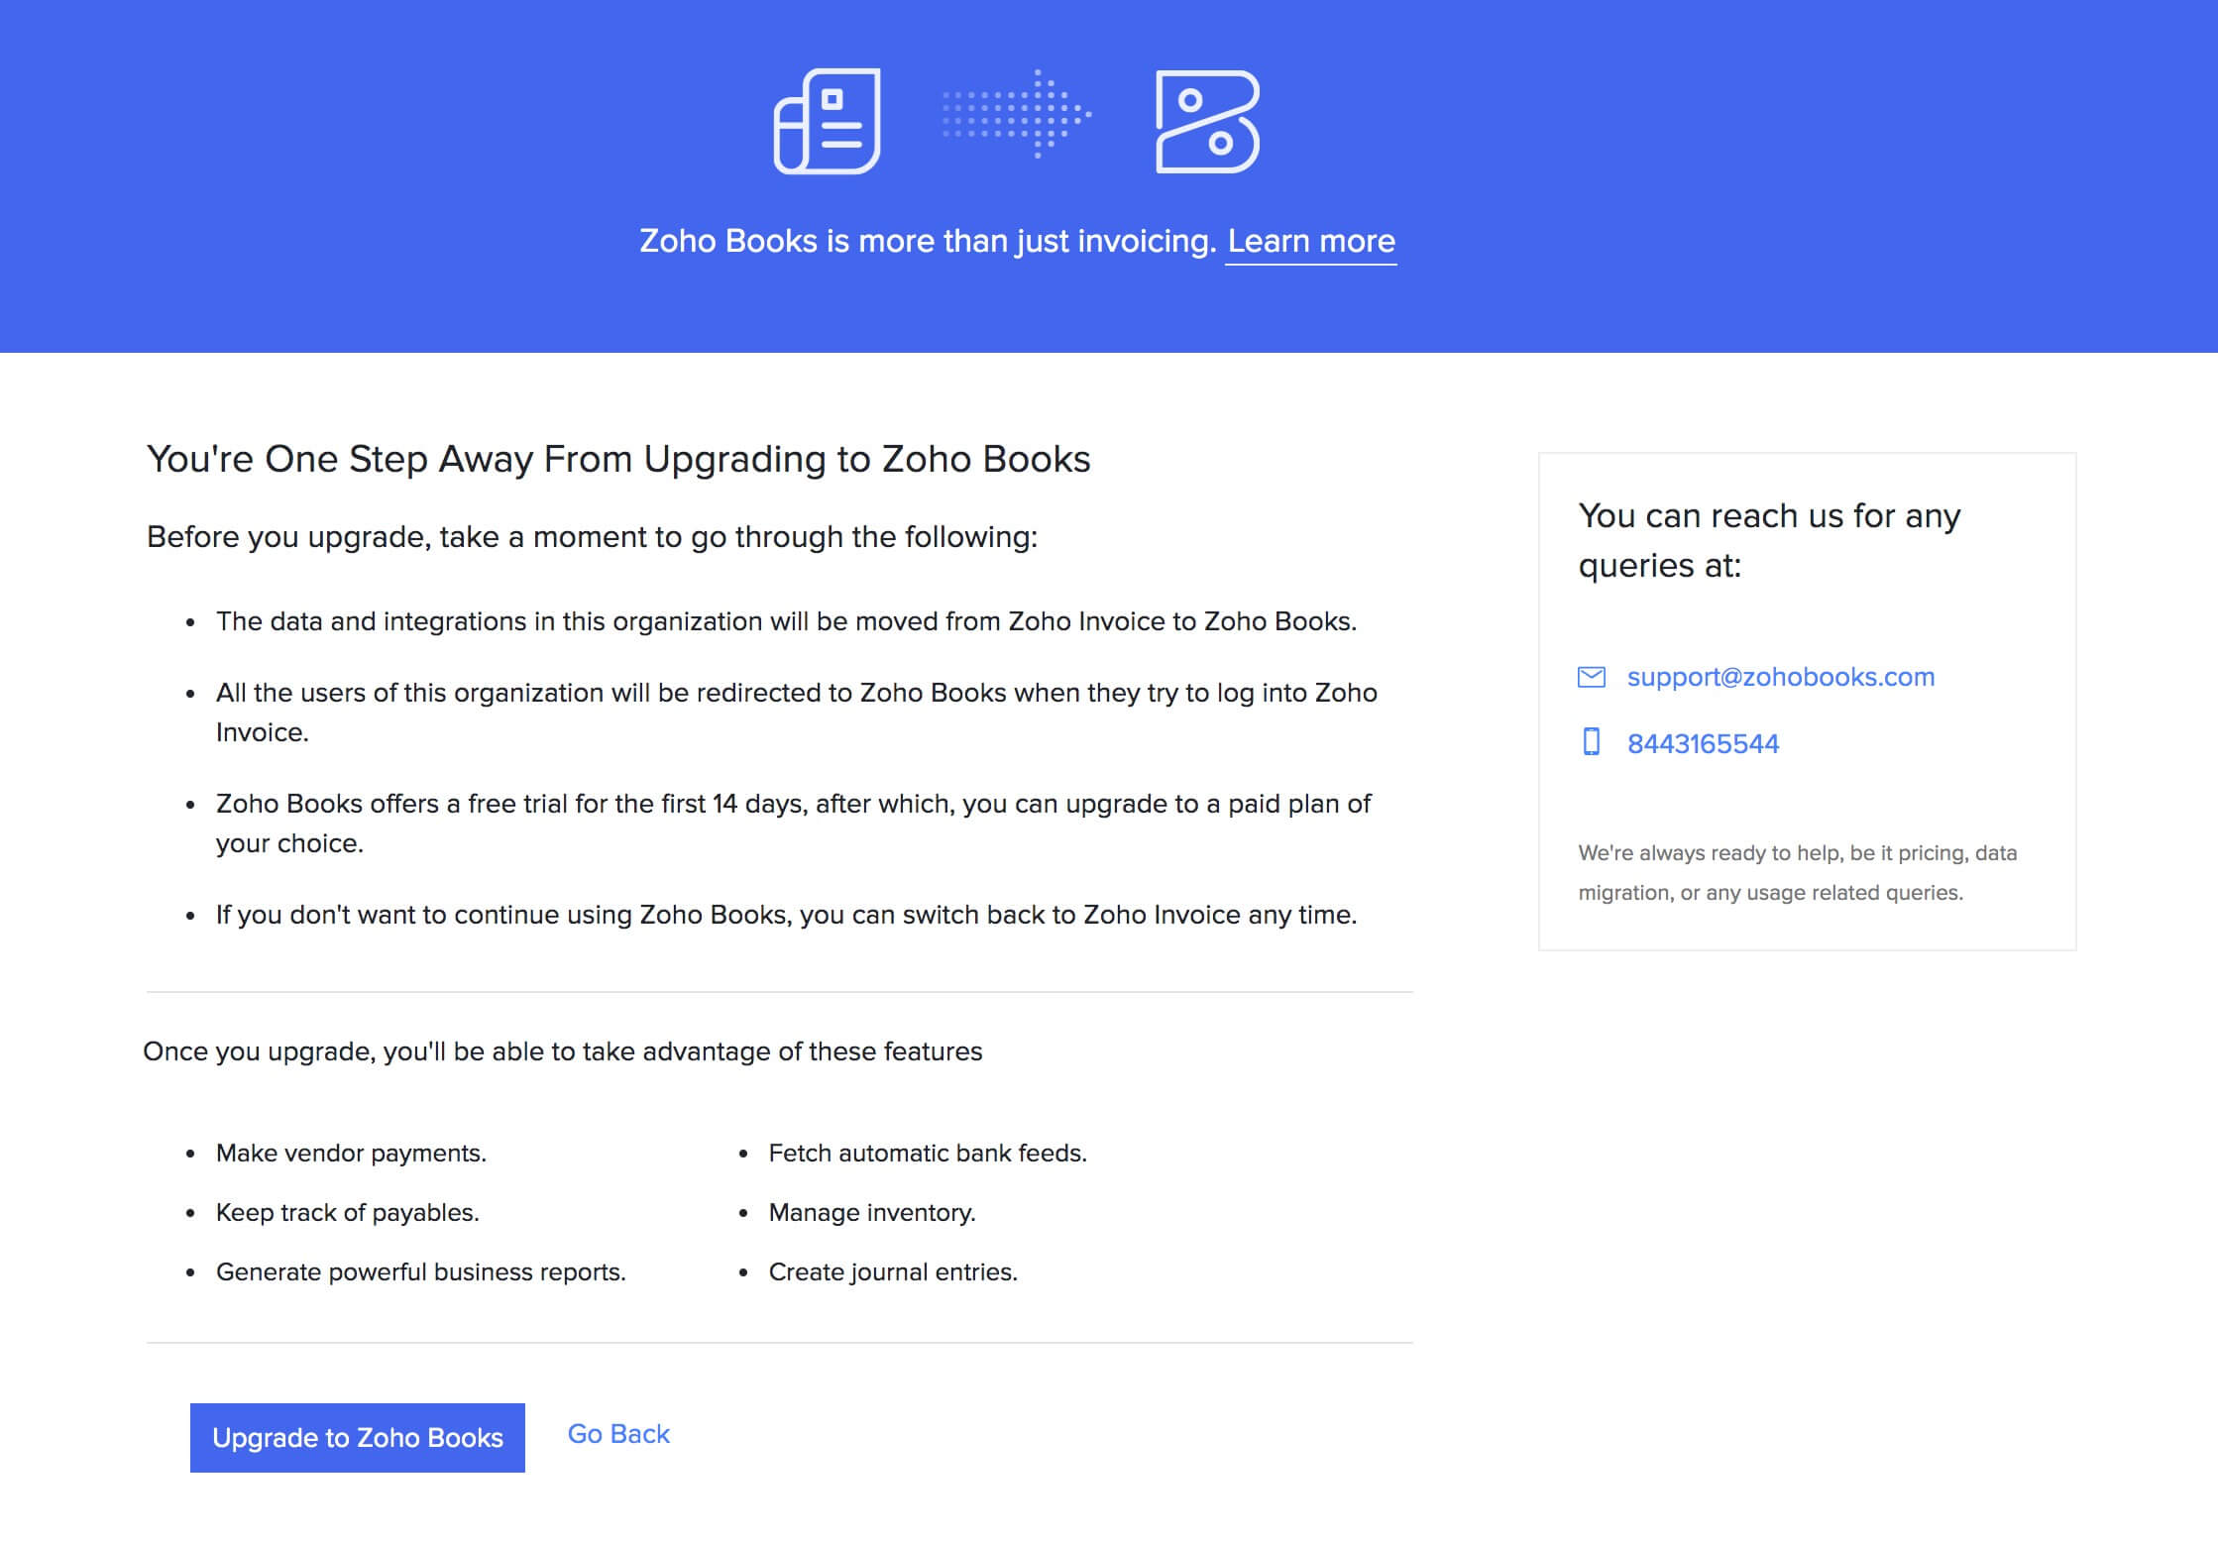
Task: Select the bullet about data and integrations moving
Action: click(788, 621)
